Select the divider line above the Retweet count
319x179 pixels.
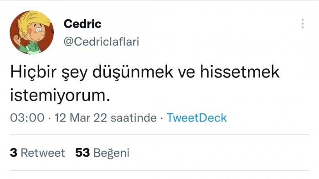[x=159, y=134]
